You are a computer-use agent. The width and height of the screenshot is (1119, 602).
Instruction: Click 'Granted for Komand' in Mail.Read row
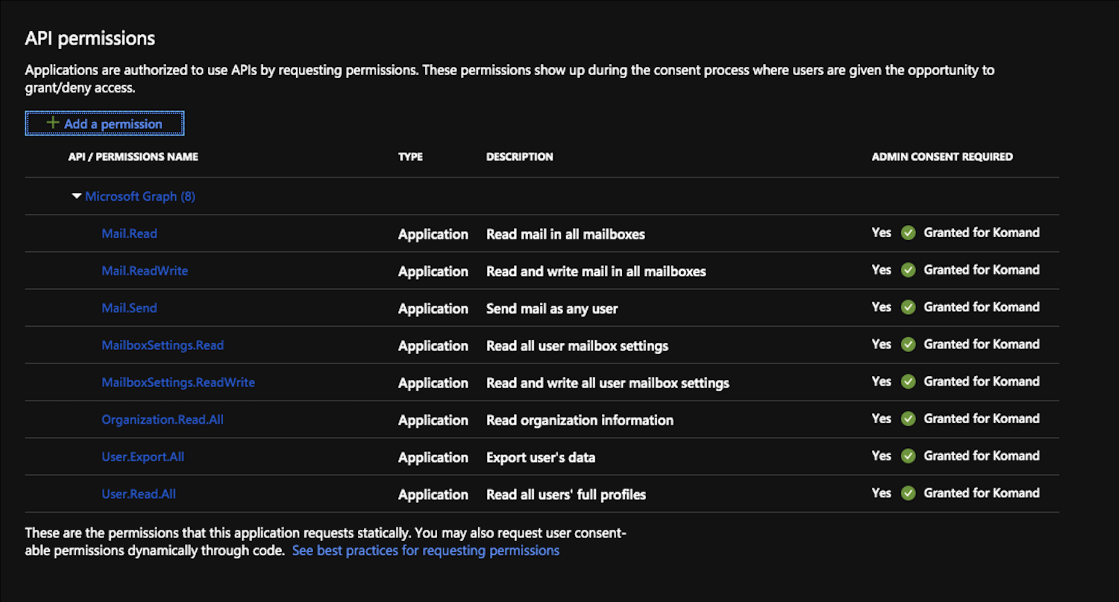(981, 233)
